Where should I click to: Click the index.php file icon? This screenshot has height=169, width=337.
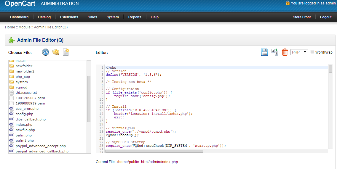click(11, 125)
